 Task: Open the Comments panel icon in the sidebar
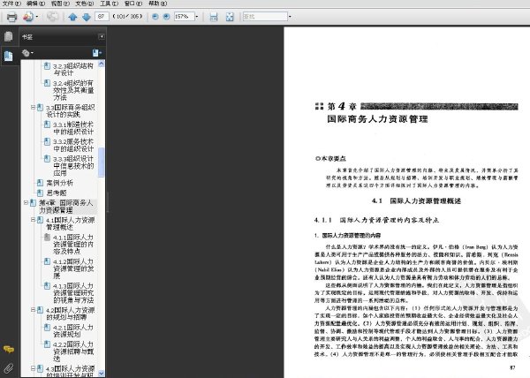pos(9,349)
